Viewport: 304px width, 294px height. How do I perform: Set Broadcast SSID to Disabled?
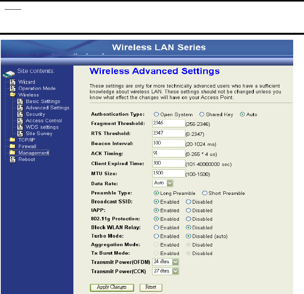pos(189,202)
